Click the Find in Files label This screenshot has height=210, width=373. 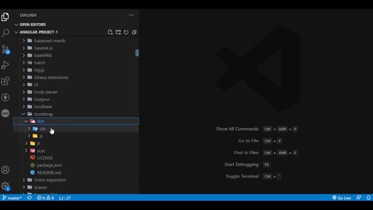click(x=246, y=153)
